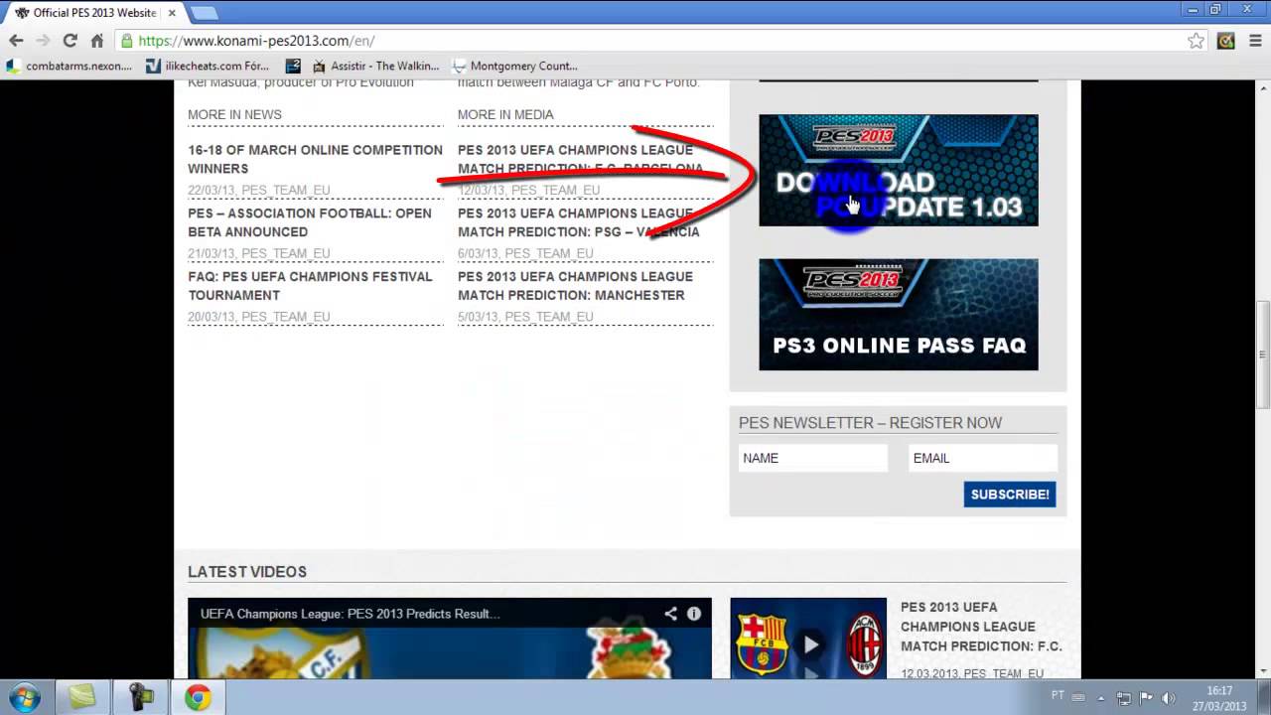Open the ilikecheats.com bookmark
This screenshot has width=1271, height=715.
208,66
